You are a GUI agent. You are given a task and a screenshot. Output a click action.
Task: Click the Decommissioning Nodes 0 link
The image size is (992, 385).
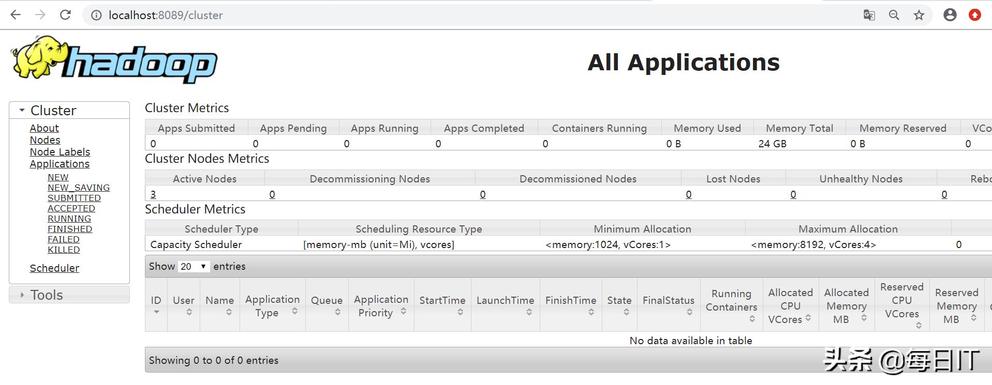point(272,194)
